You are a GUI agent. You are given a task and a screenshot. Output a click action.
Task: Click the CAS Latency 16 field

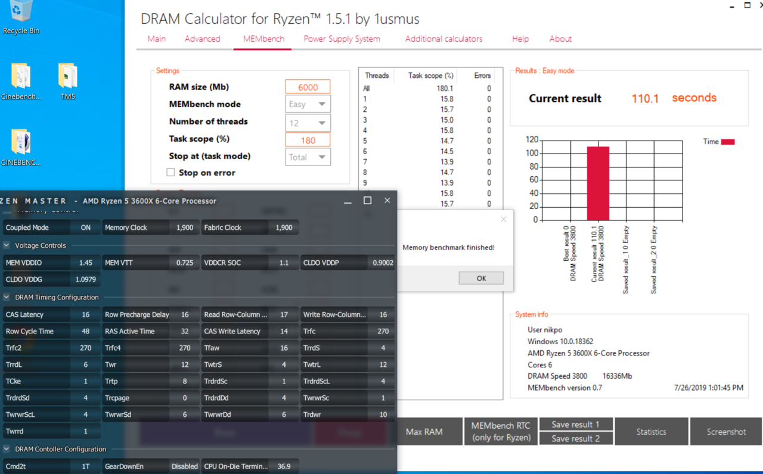point(51,314)
